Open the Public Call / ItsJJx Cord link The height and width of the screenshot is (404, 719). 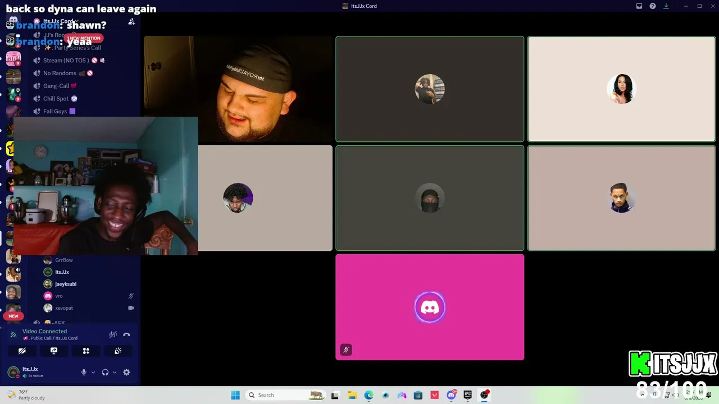pos(50,338)
